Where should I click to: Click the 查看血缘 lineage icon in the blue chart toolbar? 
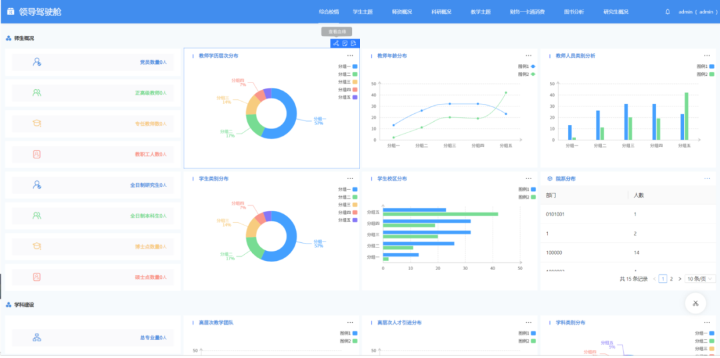336,43
